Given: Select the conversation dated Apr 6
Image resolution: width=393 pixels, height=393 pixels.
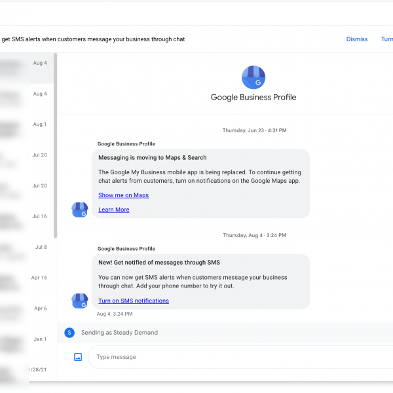Looking at the screenshot, I should pos(26,309).
